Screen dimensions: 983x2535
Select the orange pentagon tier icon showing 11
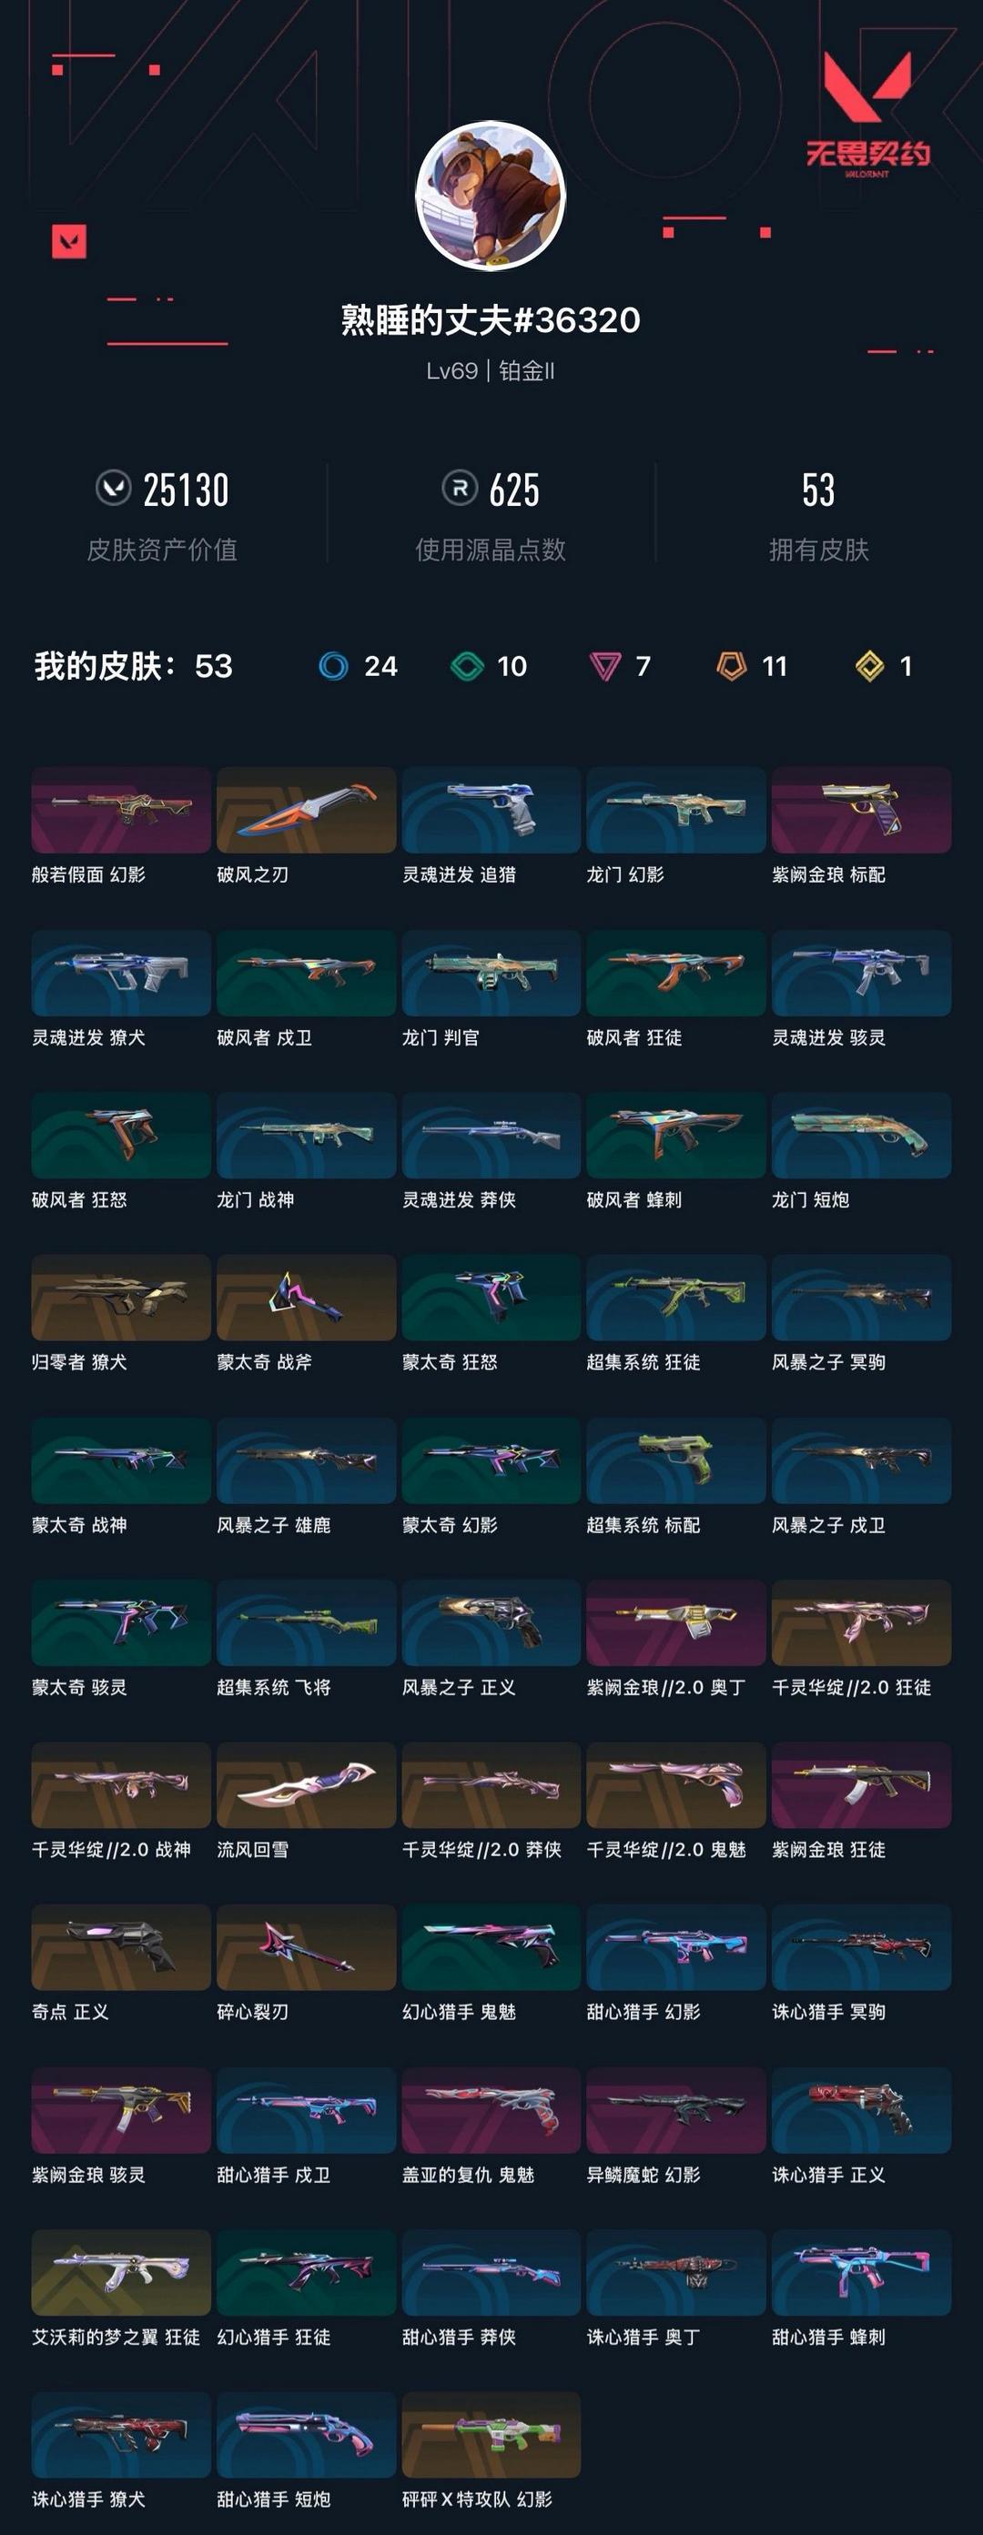tap(731, 666)
